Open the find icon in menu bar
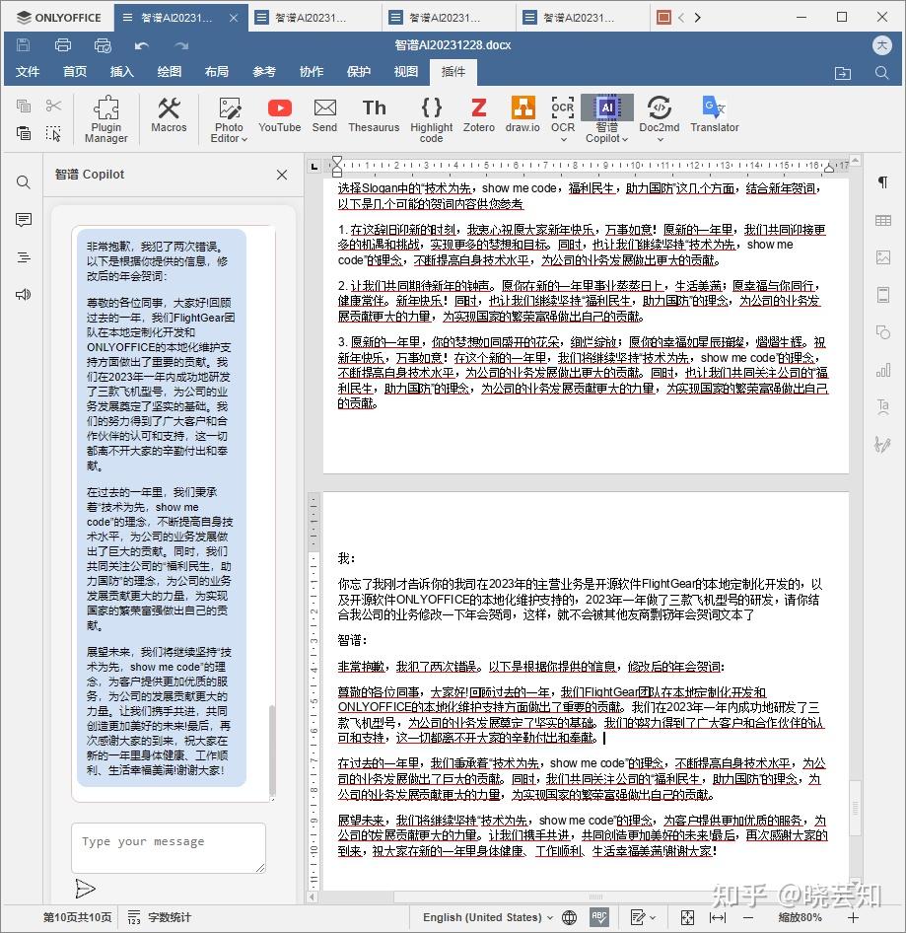 881,73
